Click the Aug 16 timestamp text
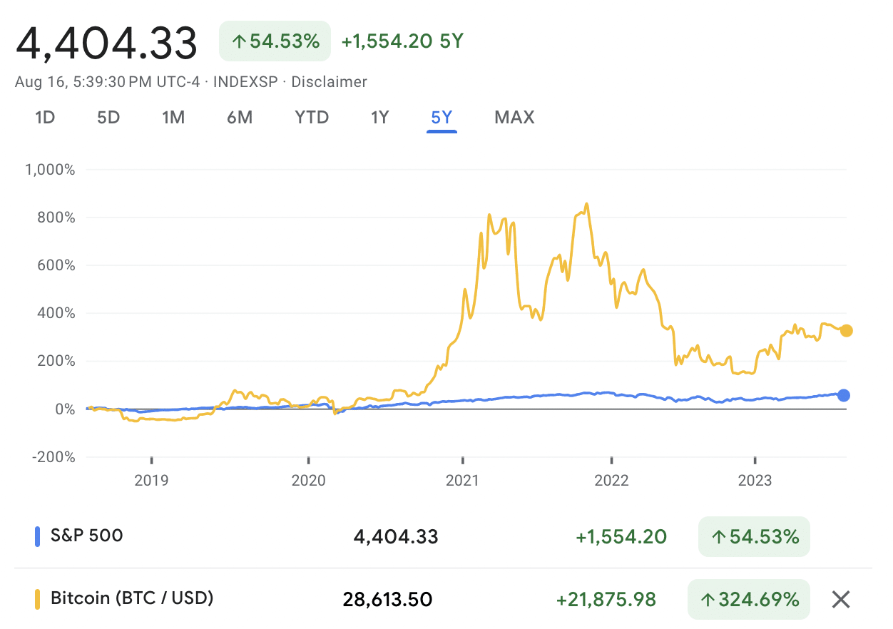 (x=107, y=82)
